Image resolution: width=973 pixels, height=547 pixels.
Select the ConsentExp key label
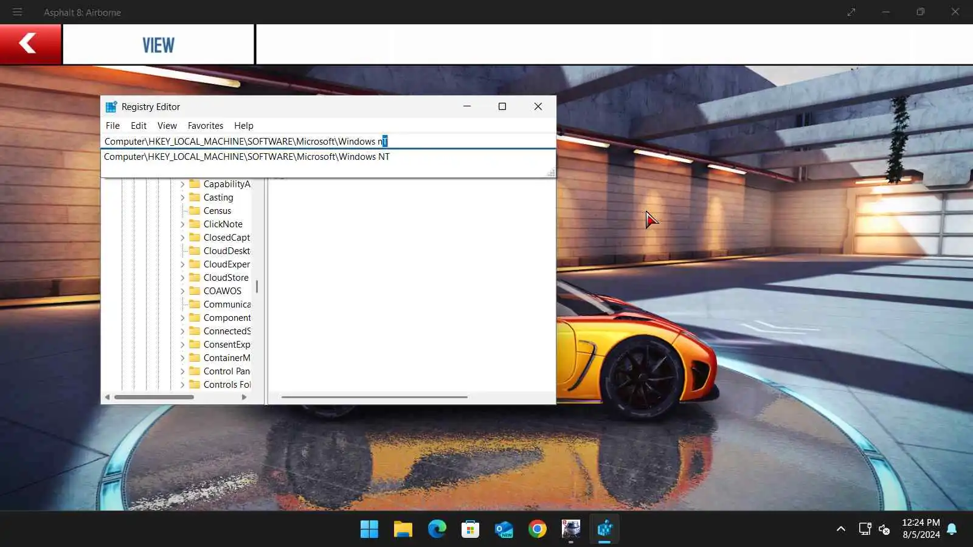227,345
